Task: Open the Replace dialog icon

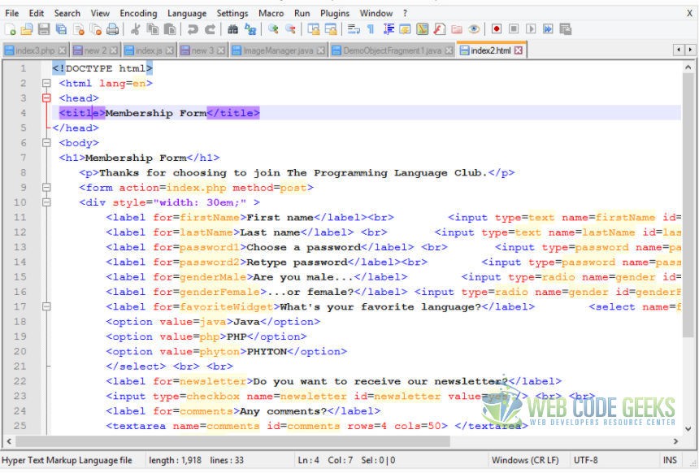Action: click(x=250, y=29)
